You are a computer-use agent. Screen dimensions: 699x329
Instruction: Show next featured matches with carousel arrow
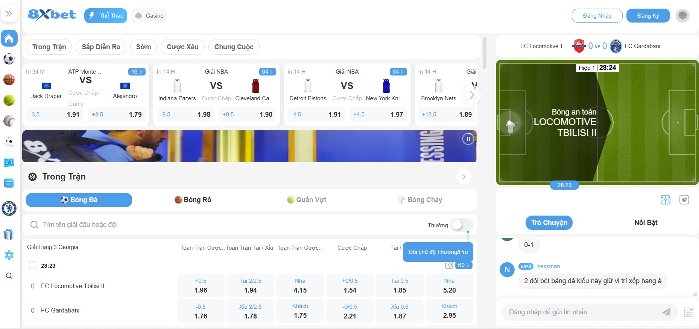[472, 95]
